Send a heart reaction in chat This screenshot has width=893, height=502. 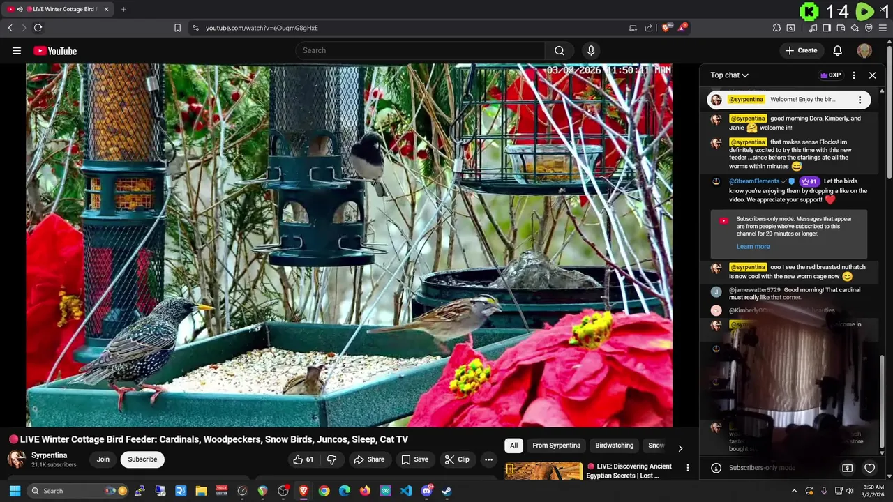869,468
